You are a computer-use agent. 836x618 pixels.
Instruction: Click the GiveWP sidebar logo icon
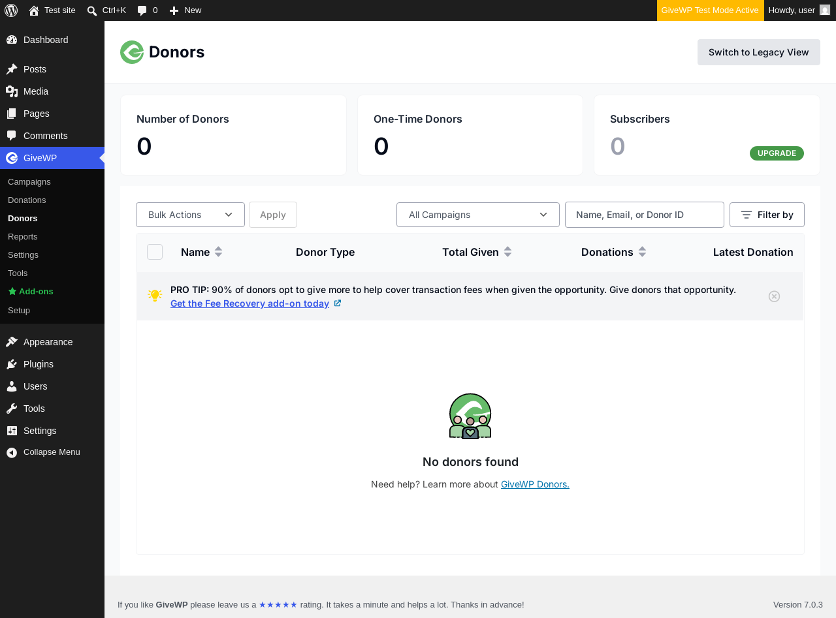coord(12,158)
